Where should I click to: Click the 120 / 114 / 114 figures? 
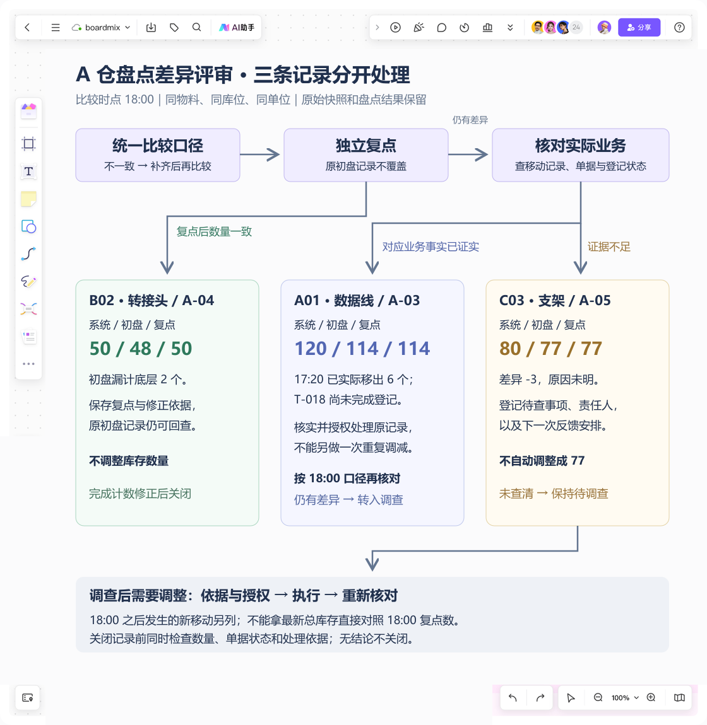click(362, 349)
